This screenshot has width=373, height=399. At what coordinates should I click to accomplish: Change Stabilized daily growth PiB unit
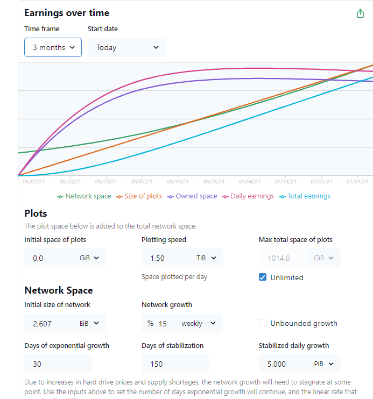[323, 364]
